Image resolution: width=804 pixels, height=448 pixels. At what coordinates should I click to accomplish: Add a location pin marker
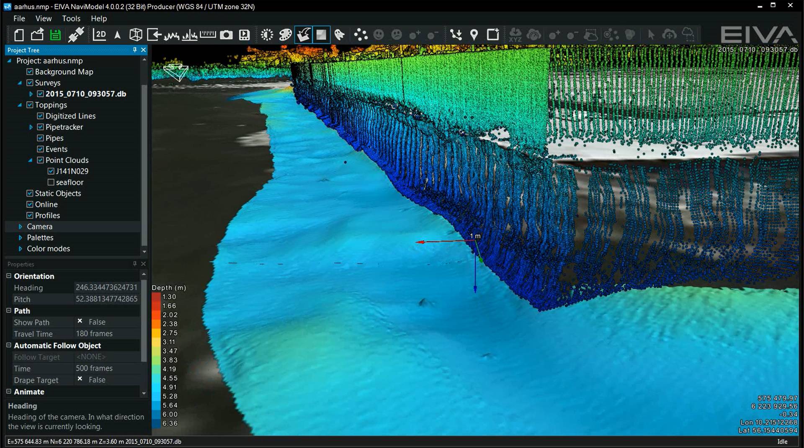coord(474,35)
